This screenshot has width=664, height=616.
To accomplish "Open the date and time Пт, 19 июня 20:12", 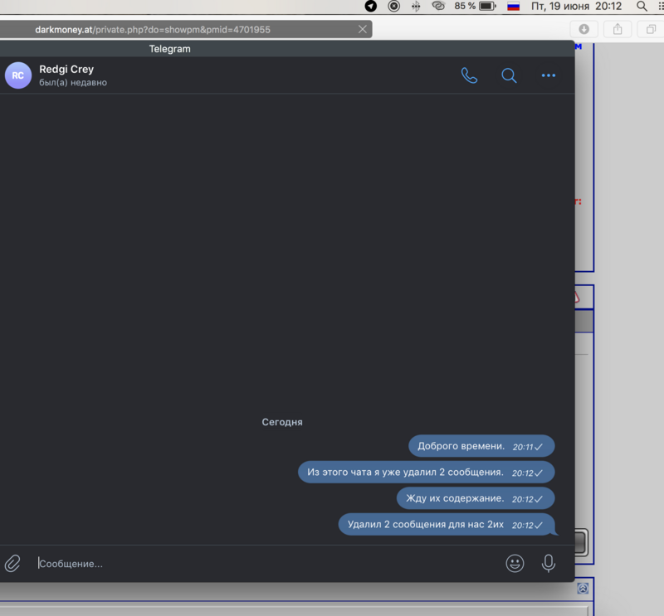I will [576, 7].
